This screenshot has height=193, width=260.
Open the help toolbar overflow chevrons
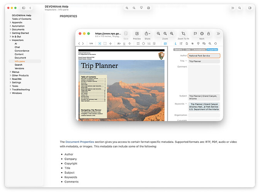pyautogui.click(x=233, y=8)
